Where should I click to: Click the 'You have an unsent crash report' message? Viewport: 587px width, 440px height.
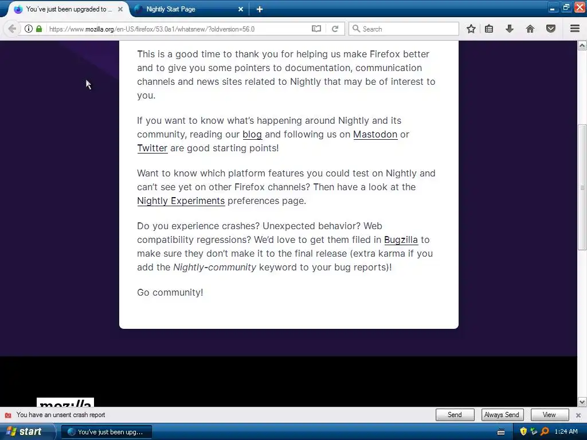61,415
